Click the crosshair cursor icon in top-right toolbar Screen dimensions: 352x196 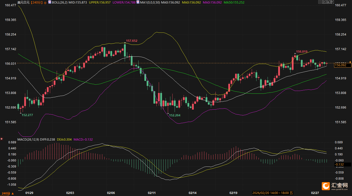click(320, 2)
